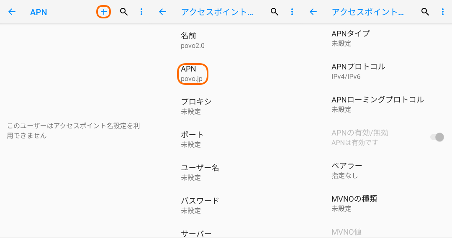Go back from the APN list screen
452x238 pixels.
tap(12, 12)
